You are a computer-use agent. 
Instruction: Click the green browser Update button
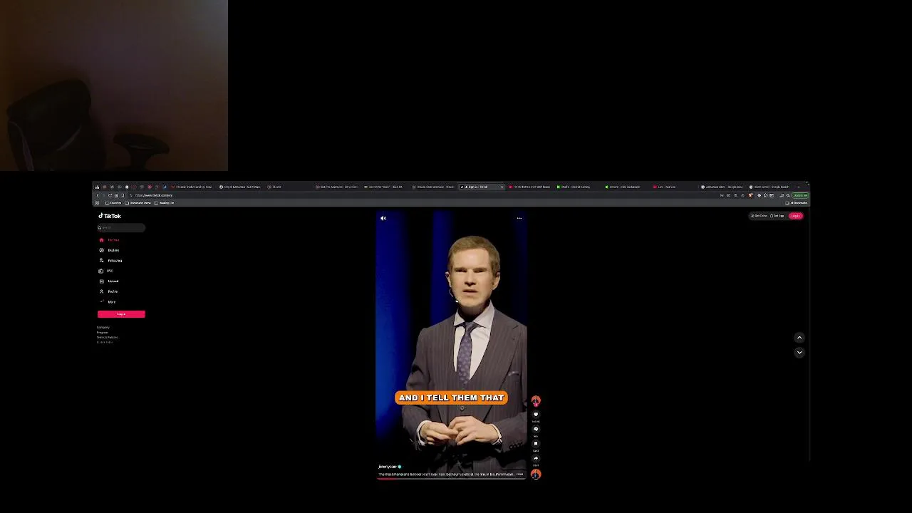pyautogui.click(x=800, y=195)
